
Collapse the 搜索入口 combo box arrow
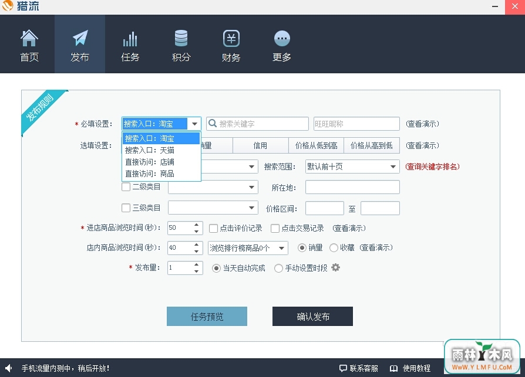pyautogui.click(x=194, y=124)
